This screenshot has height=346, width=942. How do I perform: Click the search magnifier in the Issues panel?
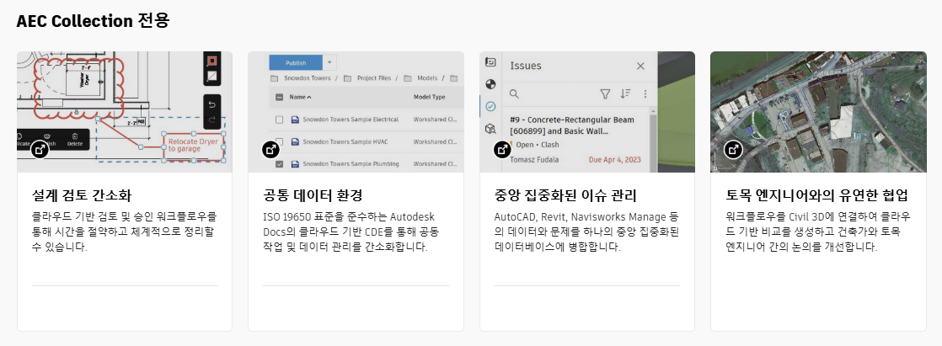tap(514, 93)
